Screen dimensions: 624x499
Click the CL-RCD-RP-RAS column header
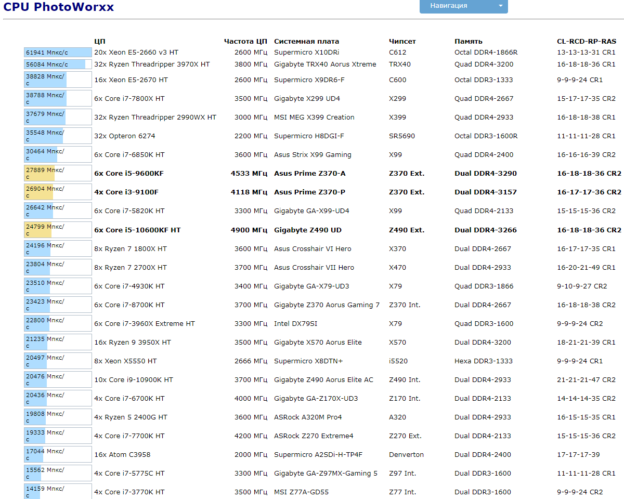click(x=586, y=42)
